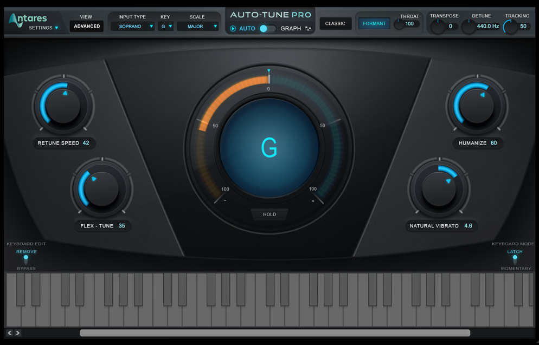Click the keyboard scroll left arrow
This screenshot has width=539, height=345.
[10, 333]
